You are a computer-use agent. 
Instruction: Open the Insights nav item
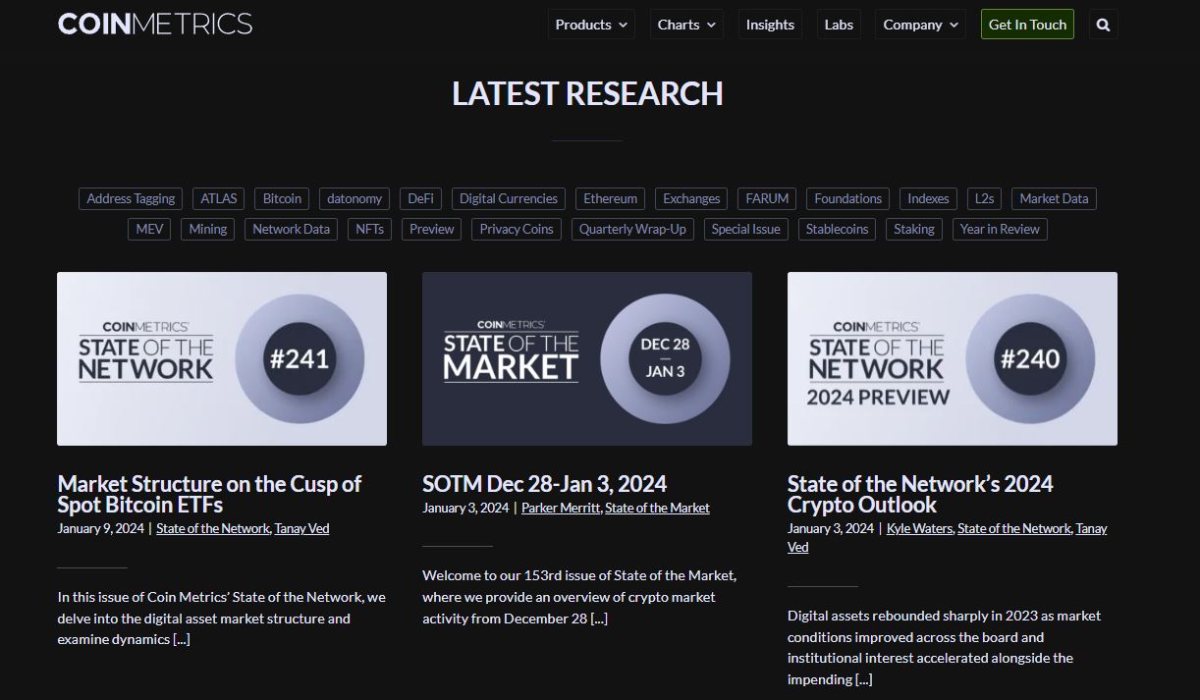tap(770, 25)
